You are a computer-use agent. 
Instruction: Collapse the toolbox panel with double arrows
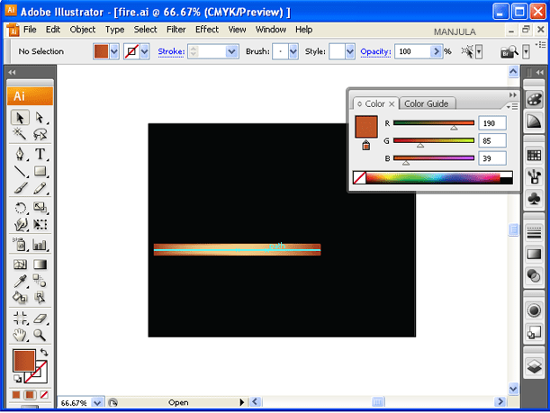point(12,72)
